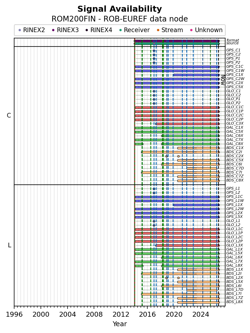Viewport: 250px width, 333px height.
Task: Click the GPS_C1 dot marker near 2017
Action: click(154, 51)
